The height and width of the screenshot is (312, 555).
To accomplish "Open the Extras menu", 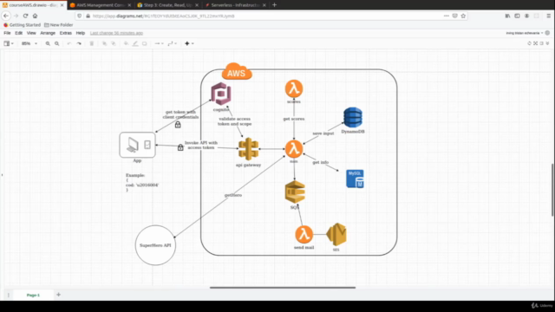I will point(66,33).
